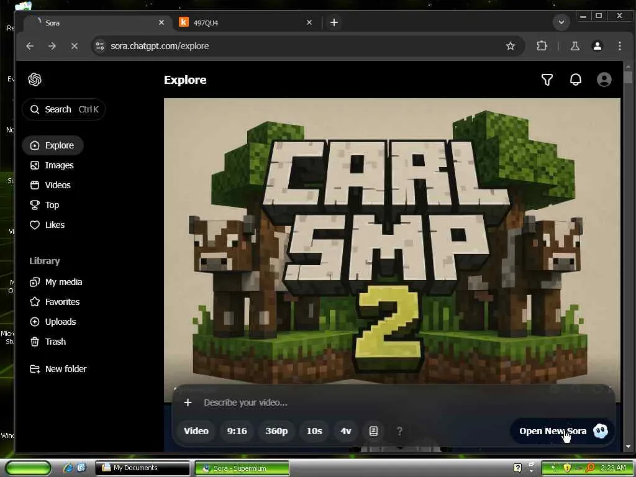The height and width of the screenshot is (477, 636).
Task: Close the Sora tab
Action: [x=161, y=23]
